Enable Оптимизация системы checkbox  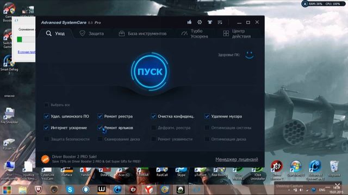coord(207,128)
